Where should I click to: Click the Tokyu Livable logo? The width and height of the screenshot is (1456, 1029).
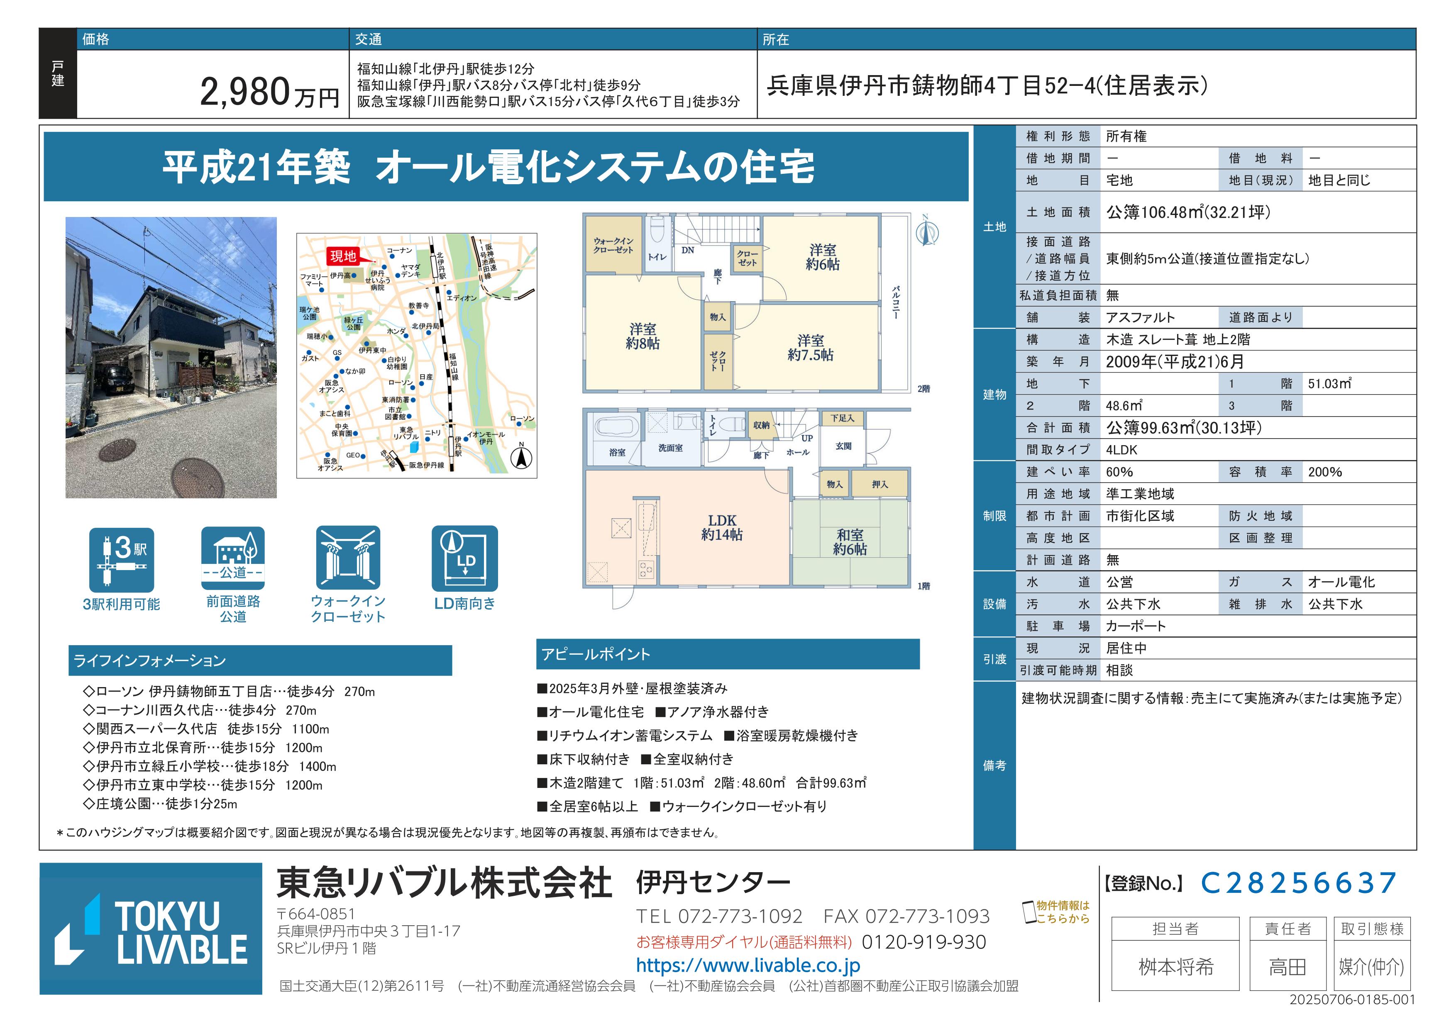151,928
